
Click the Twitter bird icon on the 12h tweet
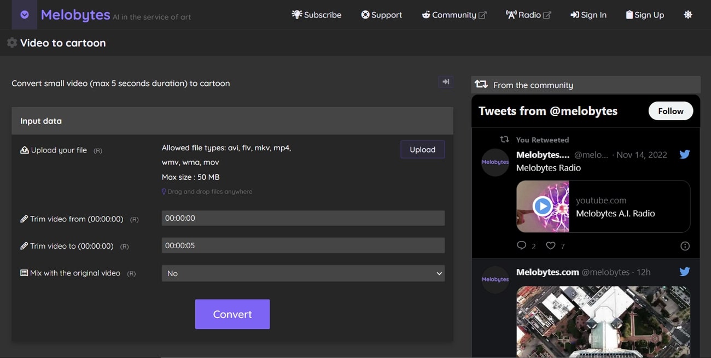684,272
